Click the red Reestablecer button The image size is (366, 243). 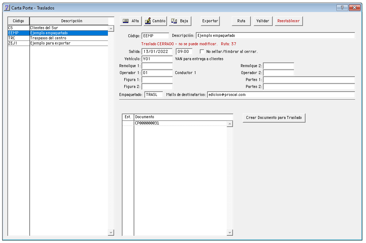pyautogui.click(x=288, y=21)
